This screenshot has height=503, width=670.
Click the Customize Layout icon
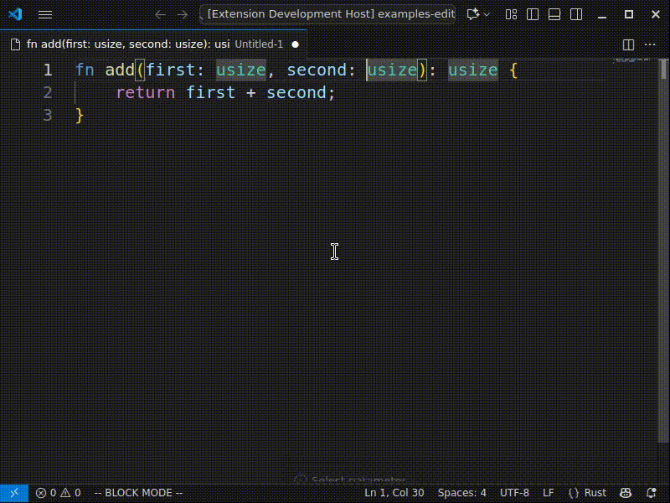click(x=510, y=14)
